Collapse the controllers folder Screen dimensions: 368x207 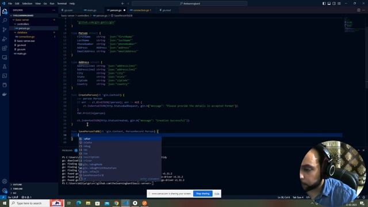click(23, 24)
